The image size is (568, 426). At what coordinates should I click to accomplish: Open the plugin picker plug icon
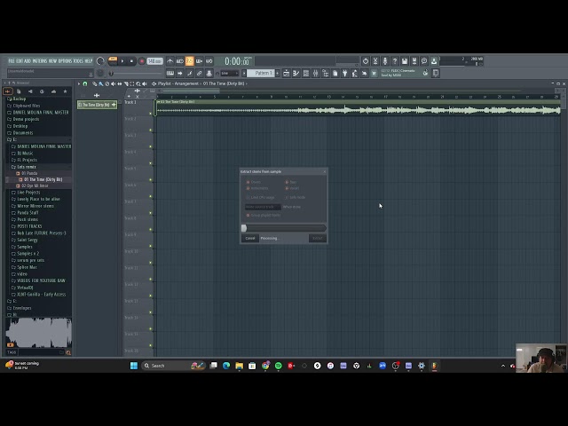click(345, 74)
